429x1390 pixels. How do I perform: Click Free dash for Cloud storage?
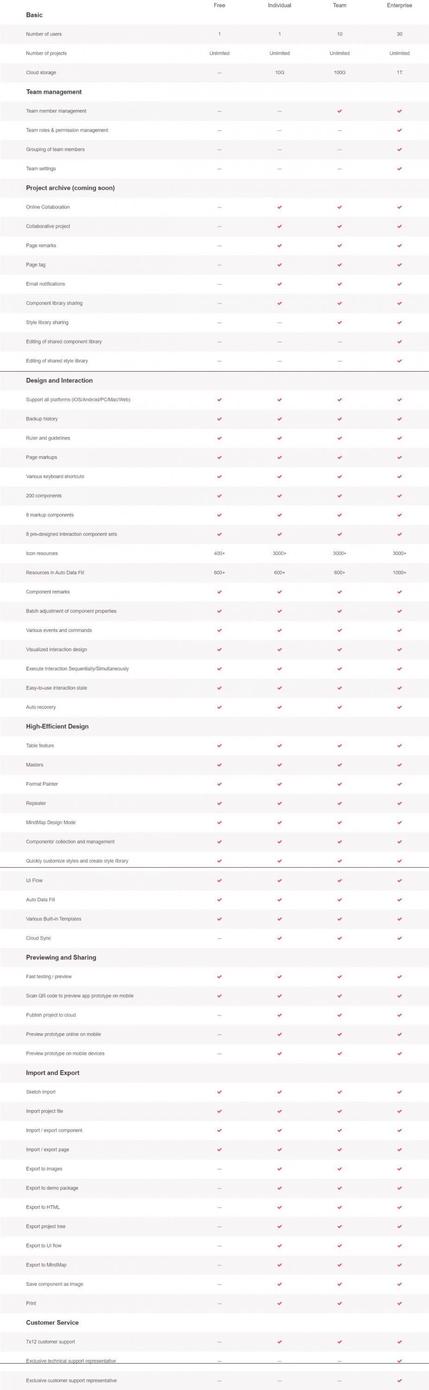[x=219, y=73]
